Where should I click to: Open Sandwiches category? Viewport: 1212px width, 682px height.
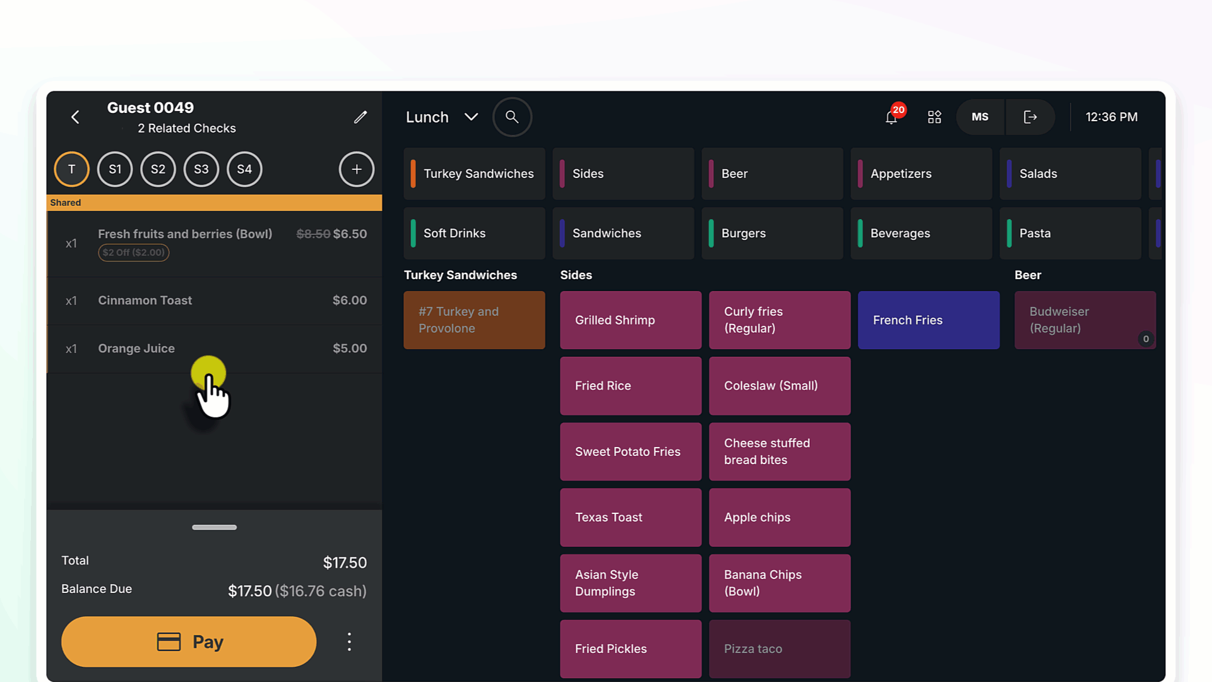[x=623, y=233]
